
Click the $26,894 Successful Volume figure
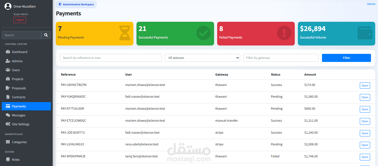tap(313, 29)
